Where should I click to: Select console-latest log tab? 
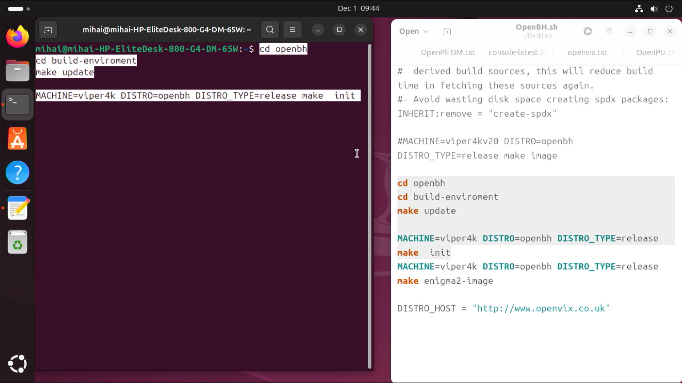click(517, 52)
